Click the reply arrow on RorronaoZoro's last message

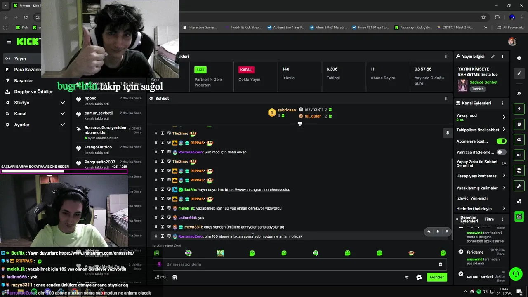point(429,232)
